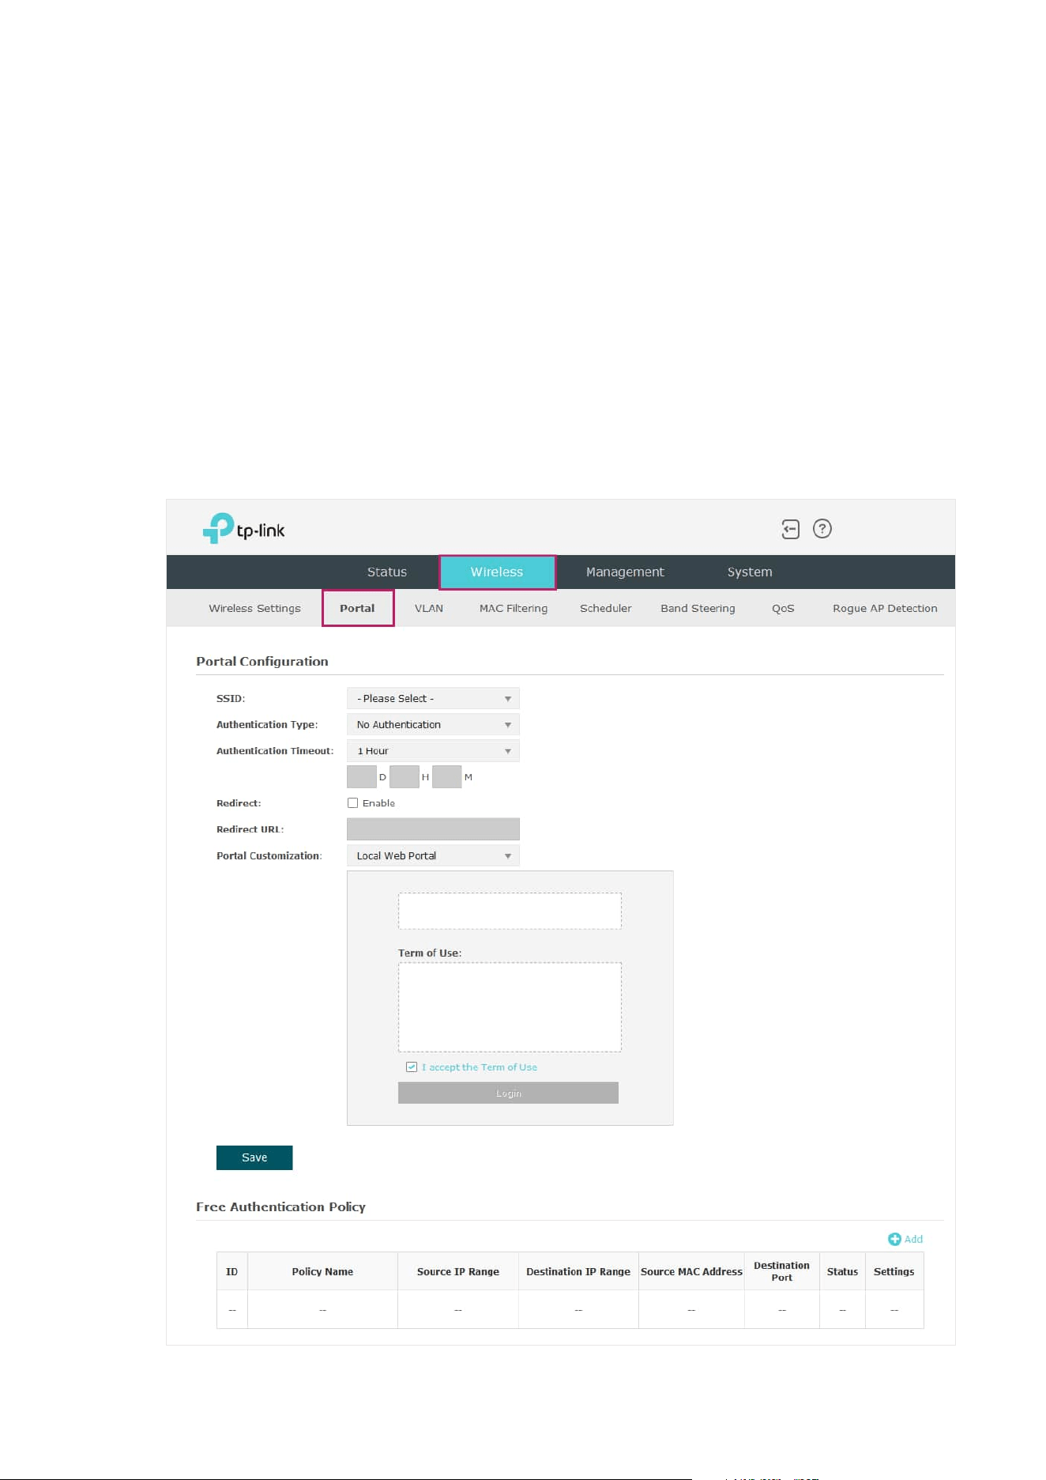Open the Band Steering sub-tab
1046x1480 pixels.
698,608
